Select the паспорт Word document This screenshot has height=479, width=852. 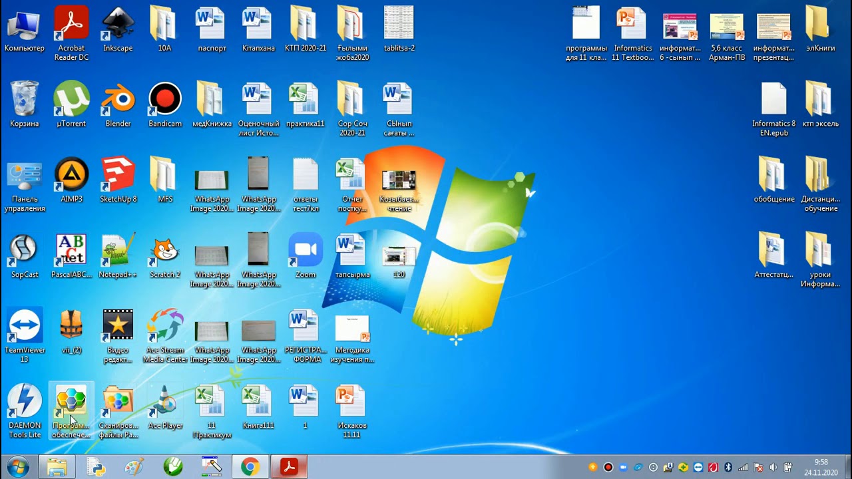point(212,29)
